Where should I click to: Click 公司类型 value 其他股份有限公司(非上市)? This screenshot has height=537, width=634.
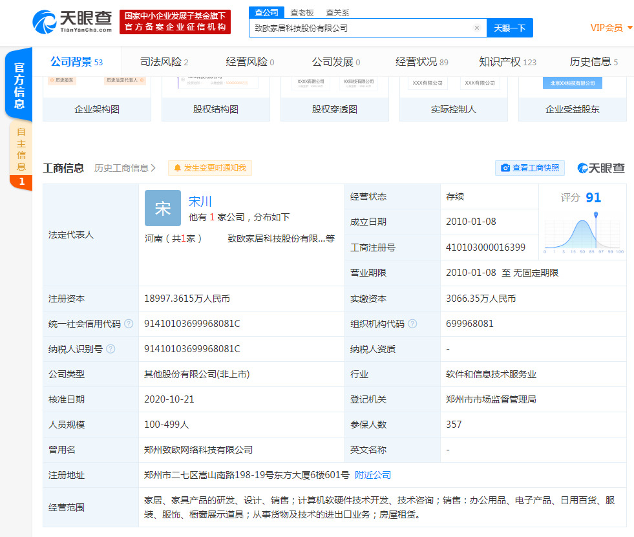tap(196, 374)
